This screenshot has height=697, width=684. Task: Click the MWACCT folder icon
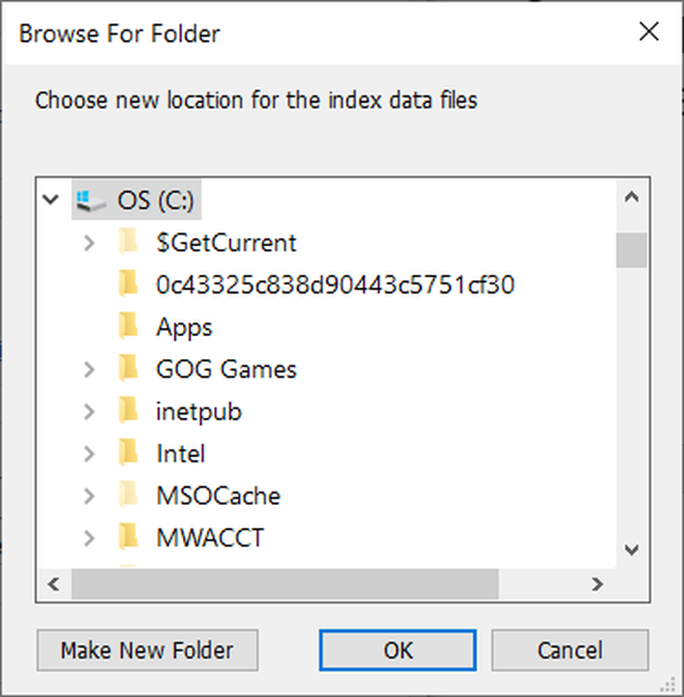129,537
